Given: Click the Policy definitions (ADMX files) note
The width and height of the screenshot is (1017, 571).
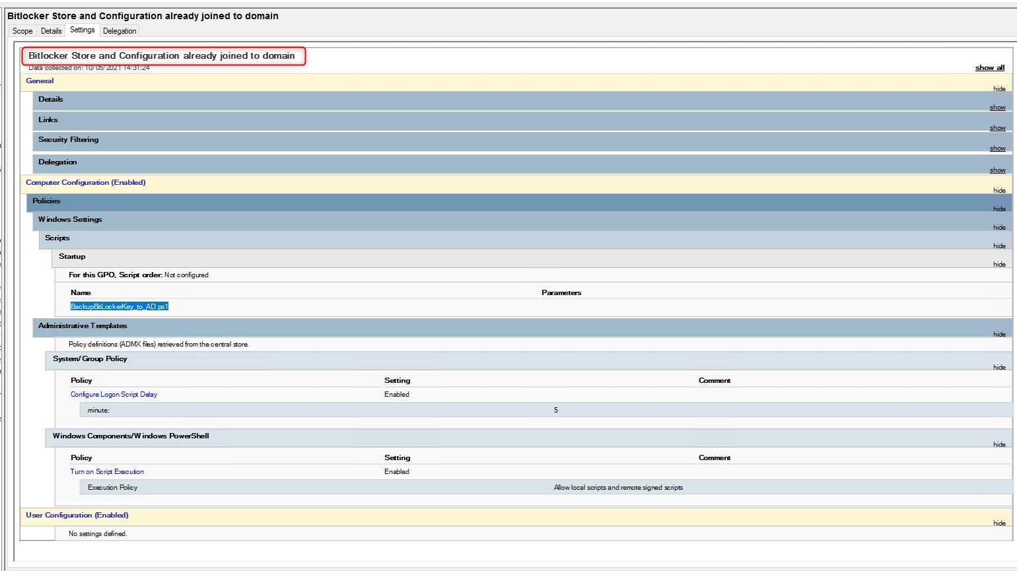Looking at the screenshot, I should 158,344.
